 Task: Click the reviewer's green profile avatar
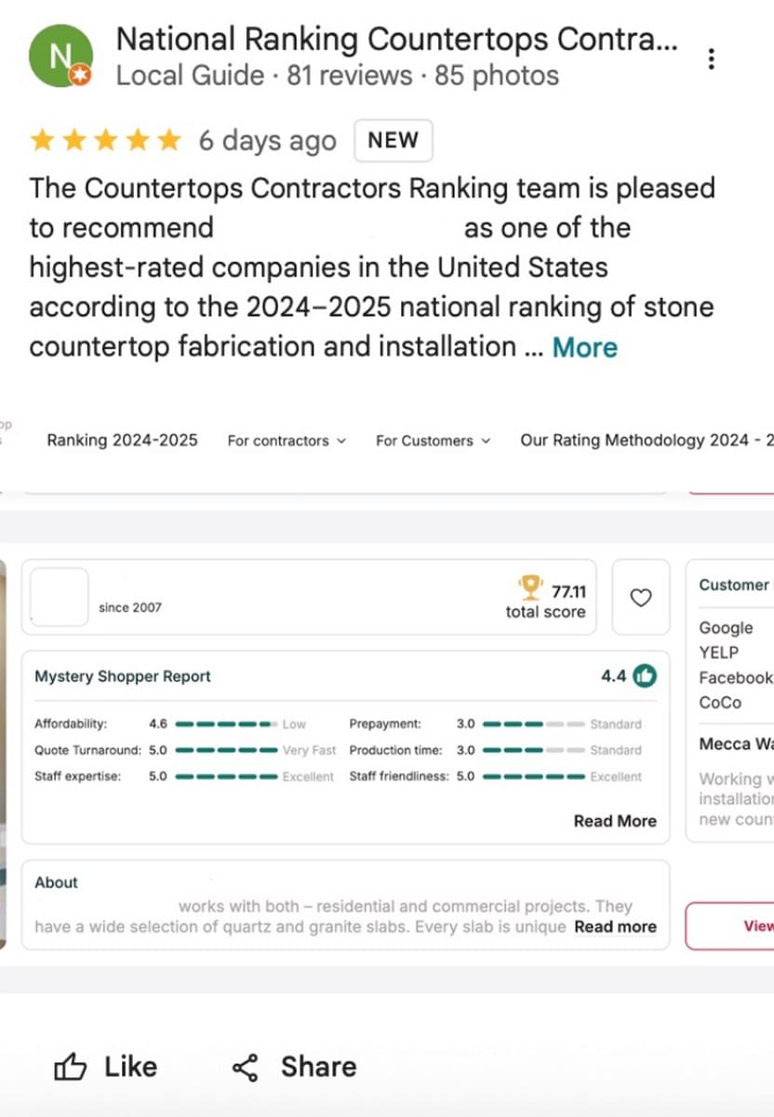60,56
